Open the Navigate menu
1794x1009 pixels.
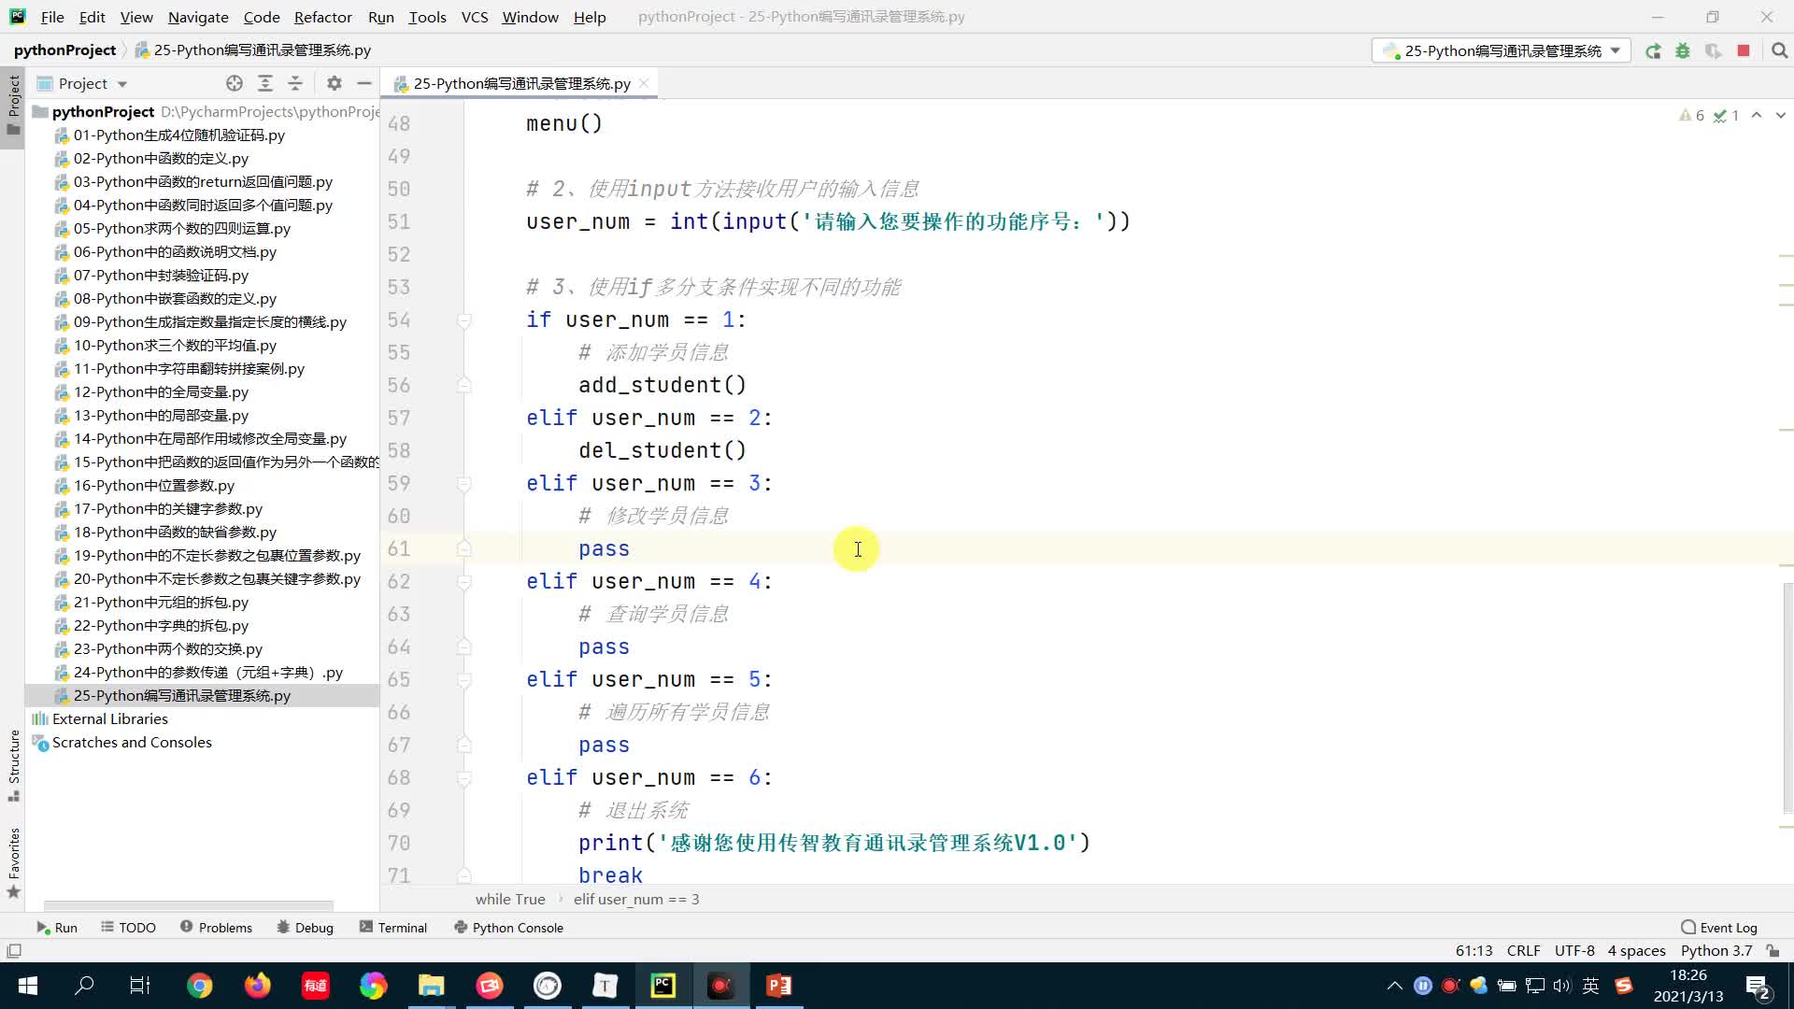click(198, 17)
